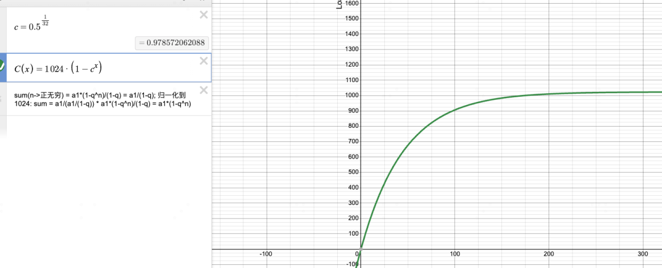This screenshot has width=662, height=268.
Task: Toggle visibility of the green C(x) curve icon
Action: click(2, 66)
